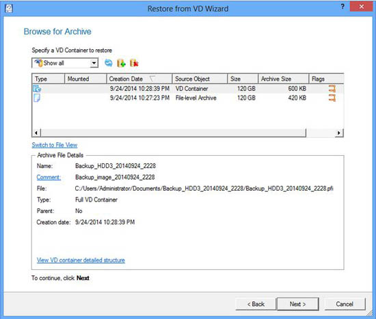
Task: Open the help question mark button
Action: pyautogui.click(x=343, y=7)
